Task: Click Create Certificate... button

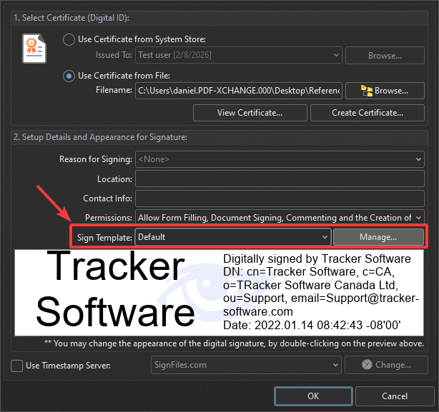Action: click(367, 113)
